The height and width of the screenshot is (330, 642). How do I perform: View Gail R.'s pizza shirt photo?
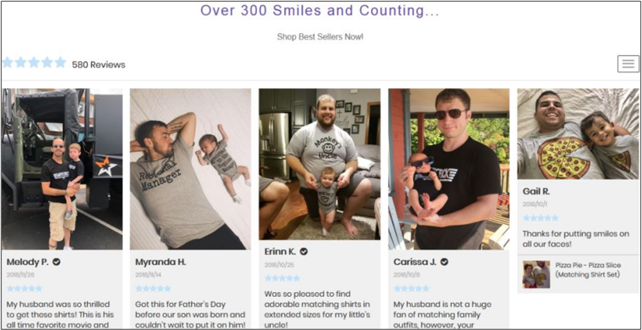click(x=577, y=133)
